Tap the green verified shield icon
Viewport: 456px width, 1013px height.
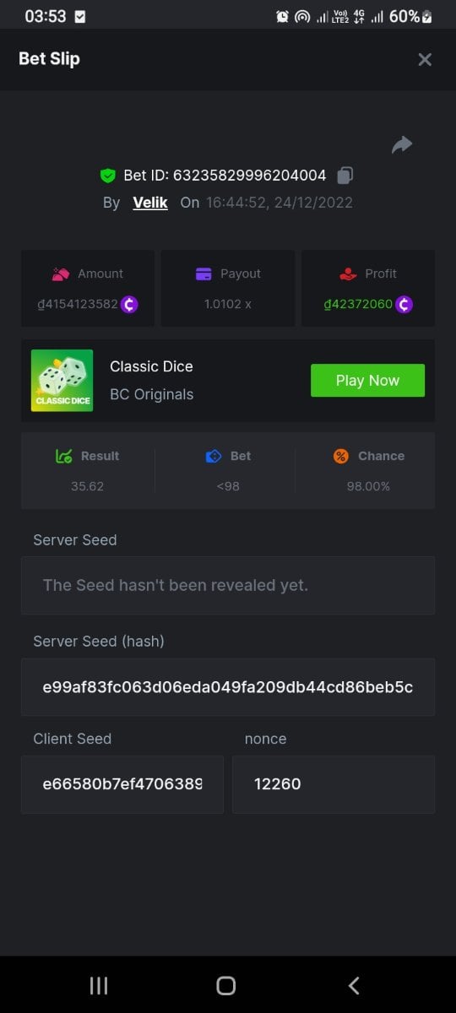(x=107, y=176)
